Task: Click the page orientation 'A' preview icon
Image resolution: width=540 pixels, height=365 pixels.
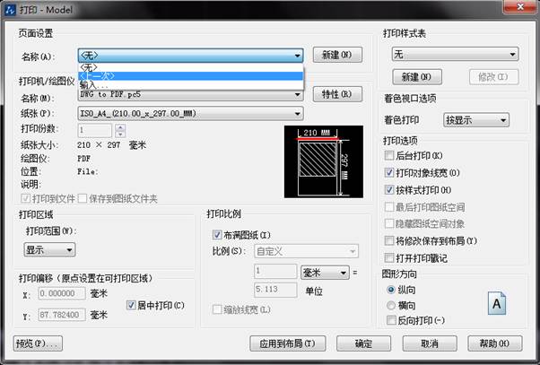Action: click(498, 306)
